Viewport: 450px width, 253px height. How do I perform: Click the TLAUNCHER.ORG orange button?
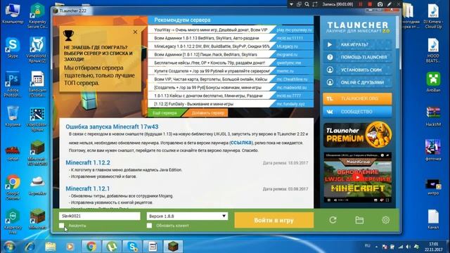tap(357, 98)
